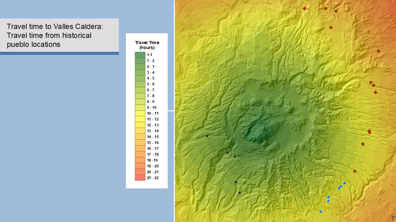This screenshot has width=396, height=222.
Task: Click the swatch next to '11 - 12'
Action: [x=140, y=119]
